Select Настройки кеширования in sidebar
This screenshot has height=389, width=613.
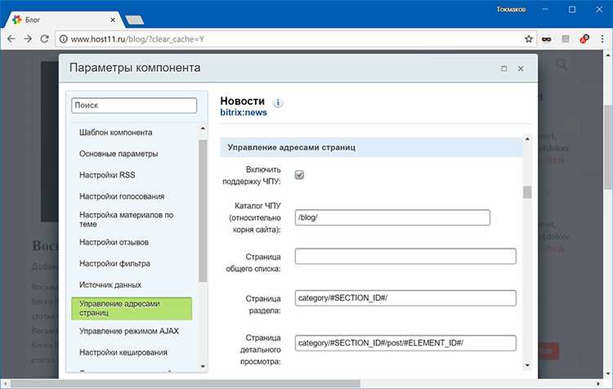[x=123, y=352]
